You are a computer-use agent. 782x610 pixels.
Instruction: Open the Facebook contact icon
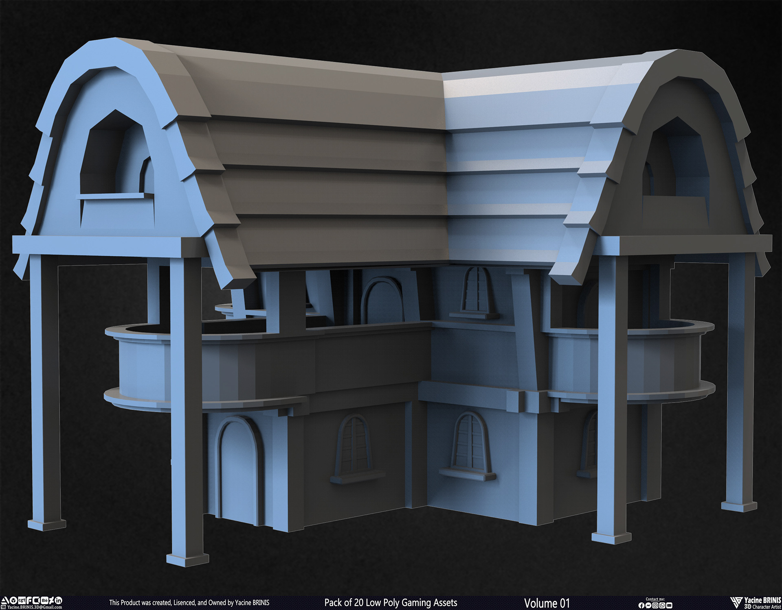[x=641, y=606]
